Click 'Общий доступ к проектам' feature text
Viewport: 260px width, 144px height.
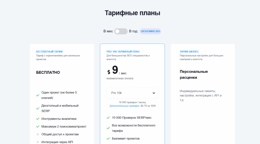(60, 134)
